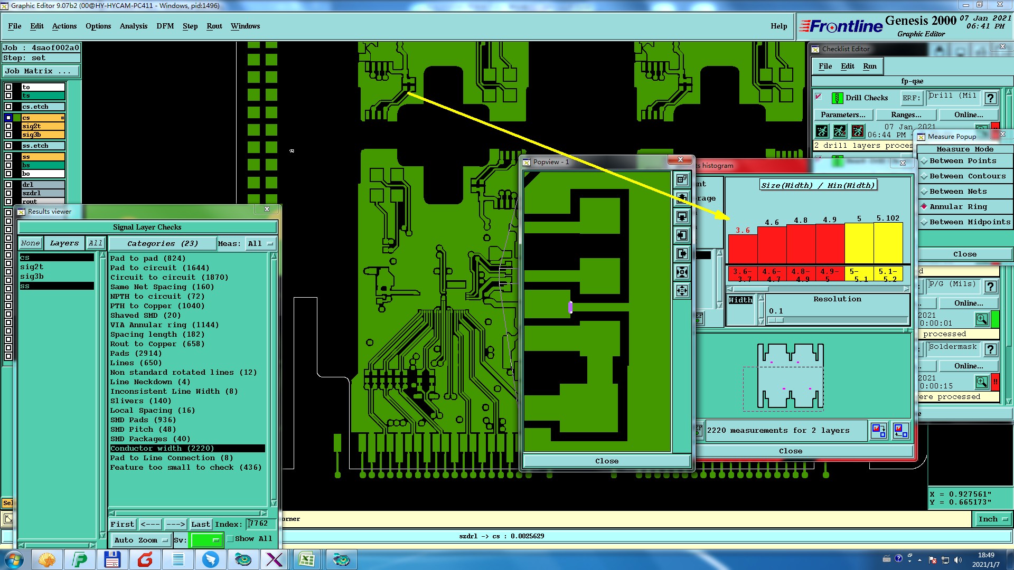The height and width of the screenshot is (570, 1014).
Task: Click the question mark help icon by Drill ERF
Action: (991, 98)
